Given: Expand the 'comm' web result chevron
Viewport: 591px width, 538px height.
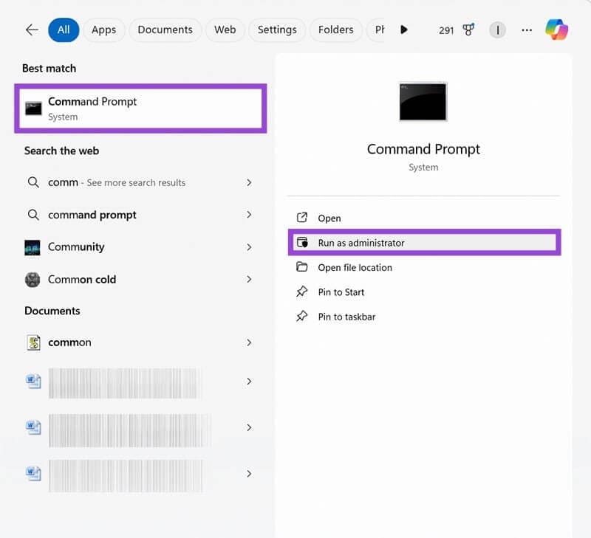Looking at the screenshot, I should click(249, 182).
